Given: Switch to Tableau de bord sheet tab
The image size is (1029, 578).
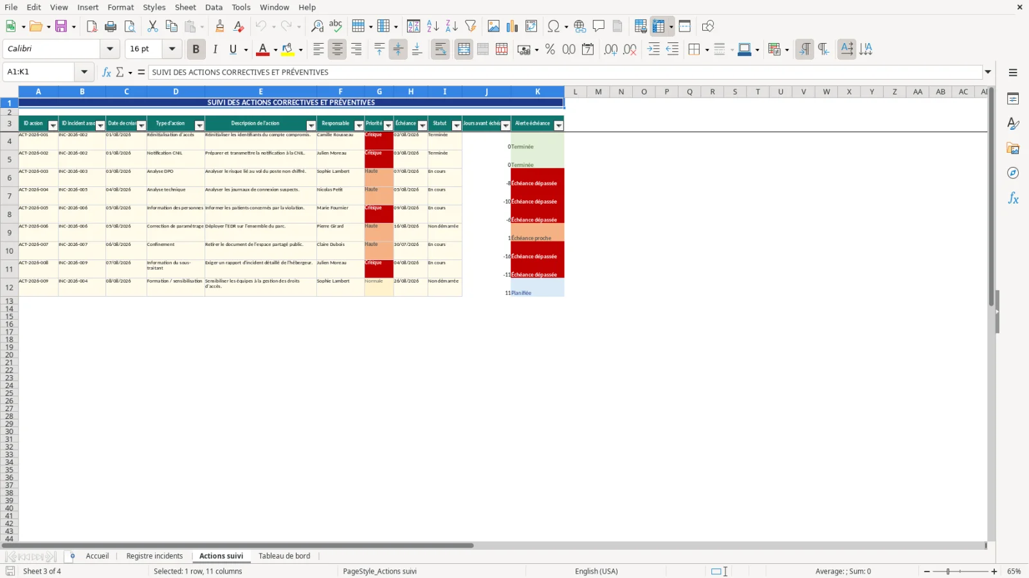Looking at the screenshot, I should point(284,556).
